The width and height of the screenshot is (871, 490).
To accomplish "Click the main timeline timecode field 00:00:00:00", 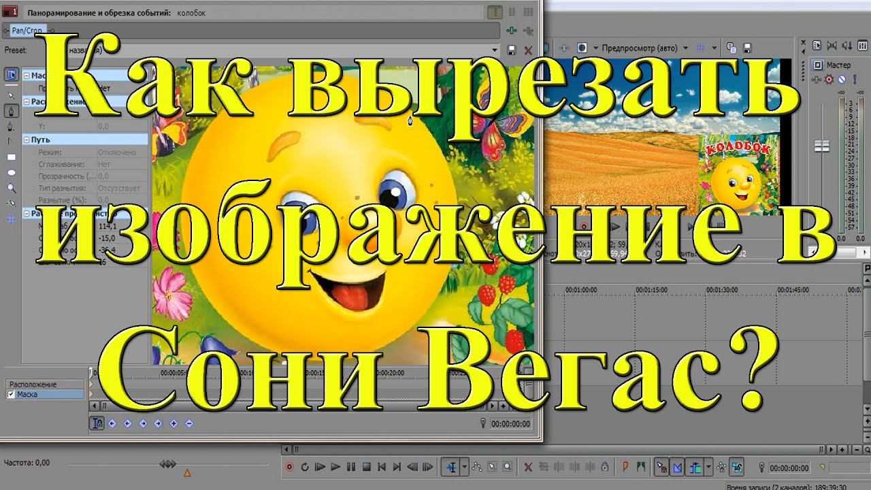I will point(789,468).
